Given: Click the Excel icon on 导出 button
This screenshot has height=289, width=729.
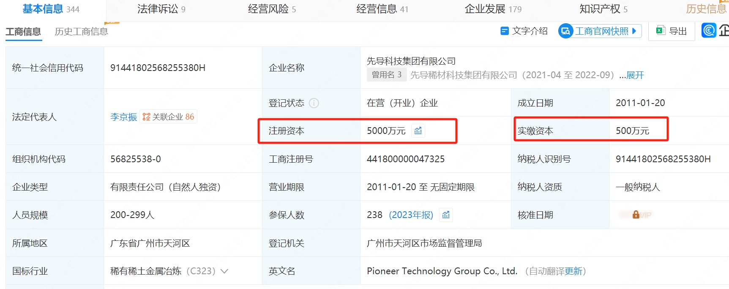Looking at the screenshot, I should pyautogui.click(x=661, y=30).
